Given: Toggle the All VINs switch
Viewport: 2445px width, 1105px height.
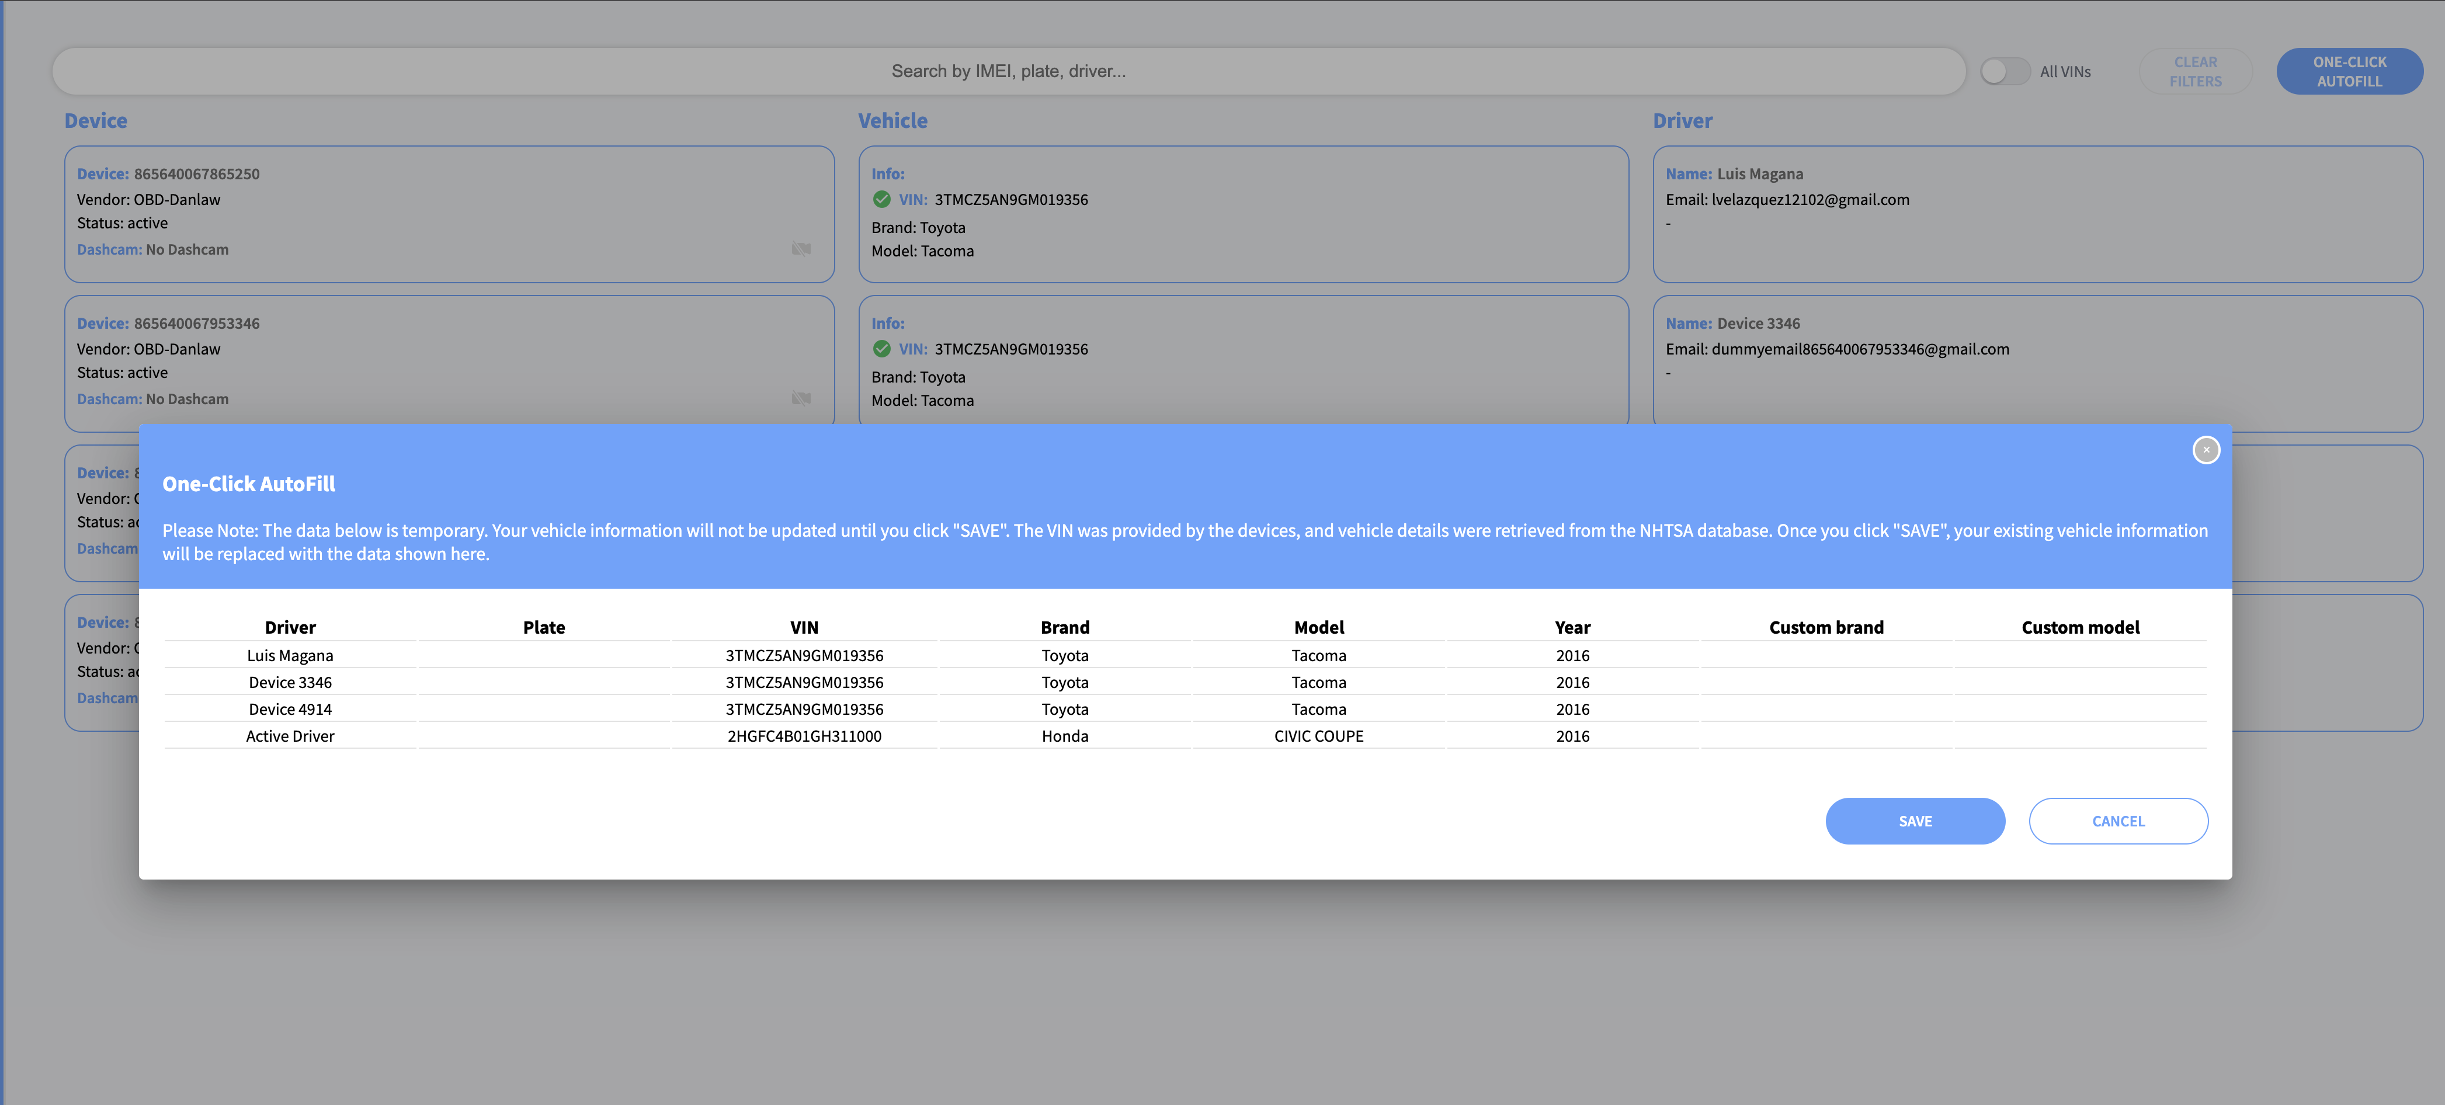Looking at the screenshot, I should (2005, 71).
